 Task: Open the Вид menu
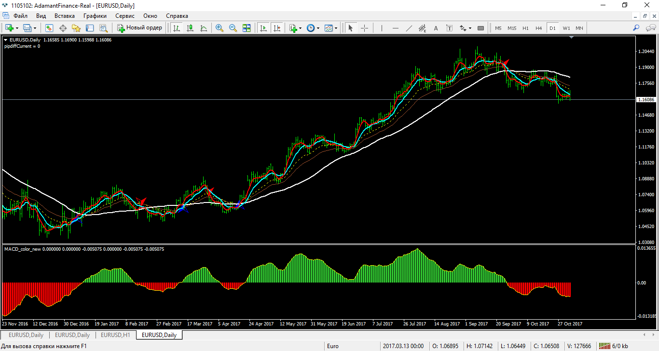click(41, 15)
